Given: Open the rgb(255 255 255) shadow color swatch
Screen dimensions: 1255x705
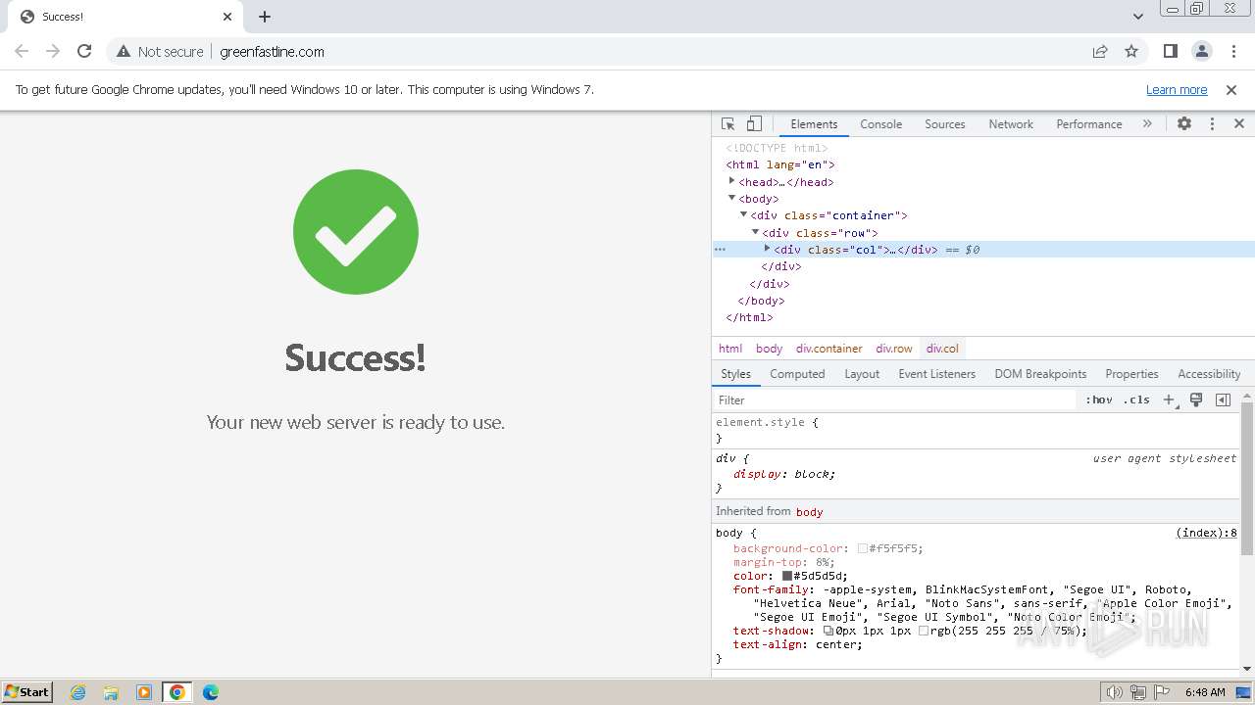Looking at the screenshot, I should (x=923, y=632).
